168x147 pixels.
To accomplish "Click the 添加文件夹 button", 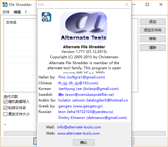I will (153, 30).
